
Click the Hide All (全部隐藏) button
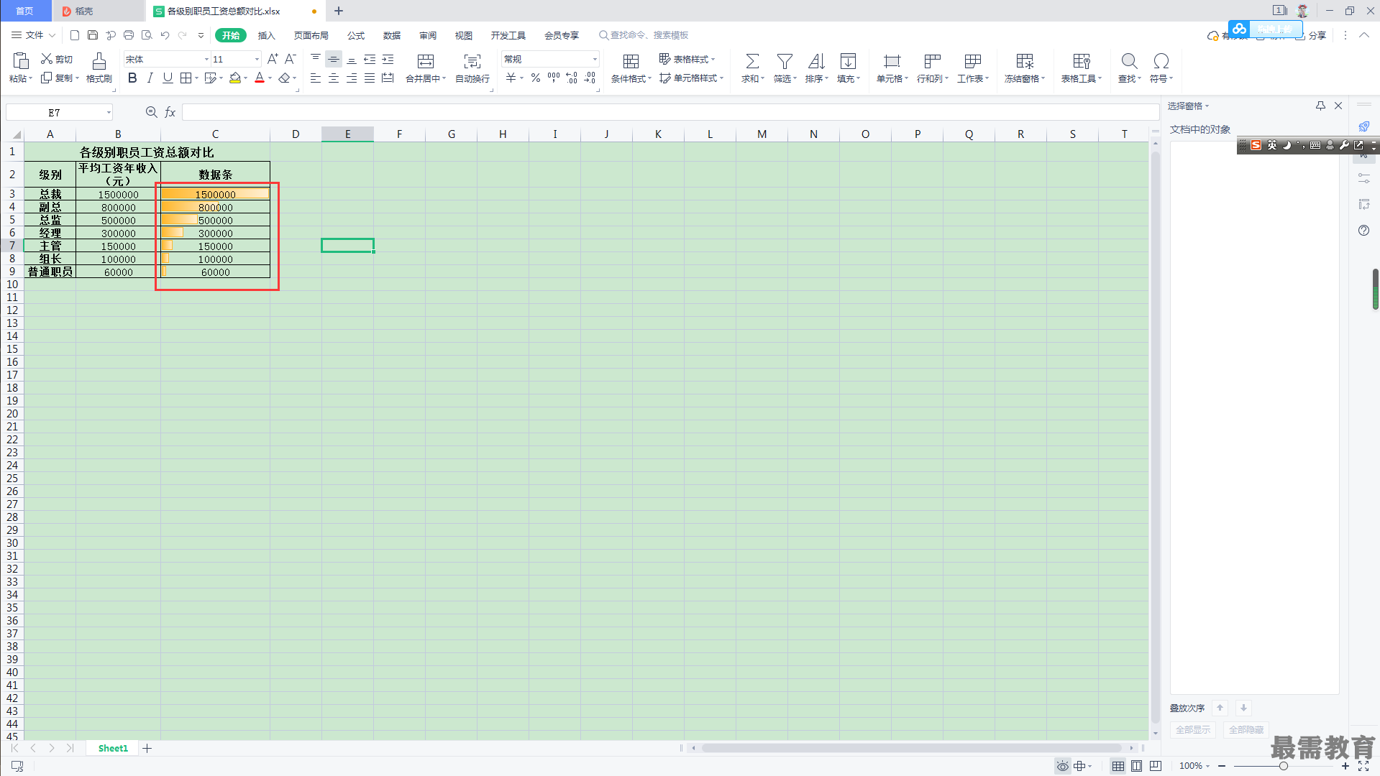tap(1246, 730)
